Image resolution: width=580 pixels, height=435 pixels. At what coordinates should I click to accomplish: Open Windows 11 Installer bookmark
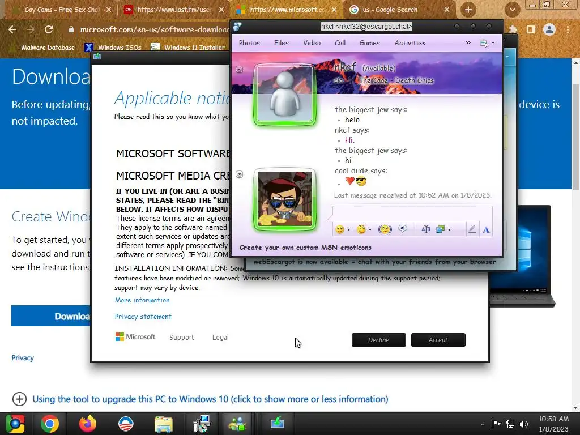pos(188,48)
